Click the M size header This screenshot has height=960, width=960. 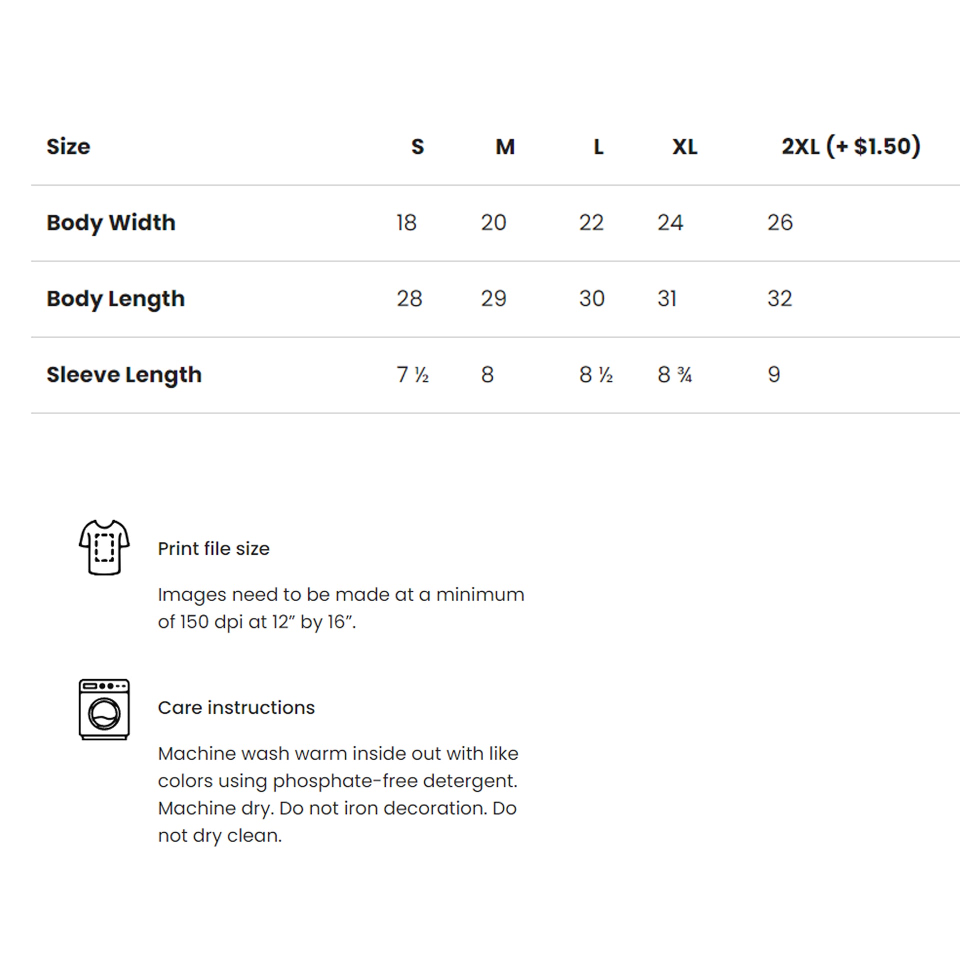505,146
